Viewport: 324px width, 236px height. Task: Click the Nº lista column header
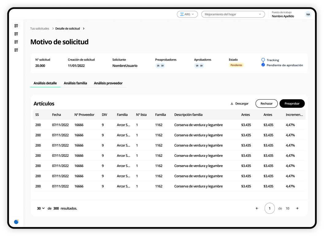click(x=141, y=115)
